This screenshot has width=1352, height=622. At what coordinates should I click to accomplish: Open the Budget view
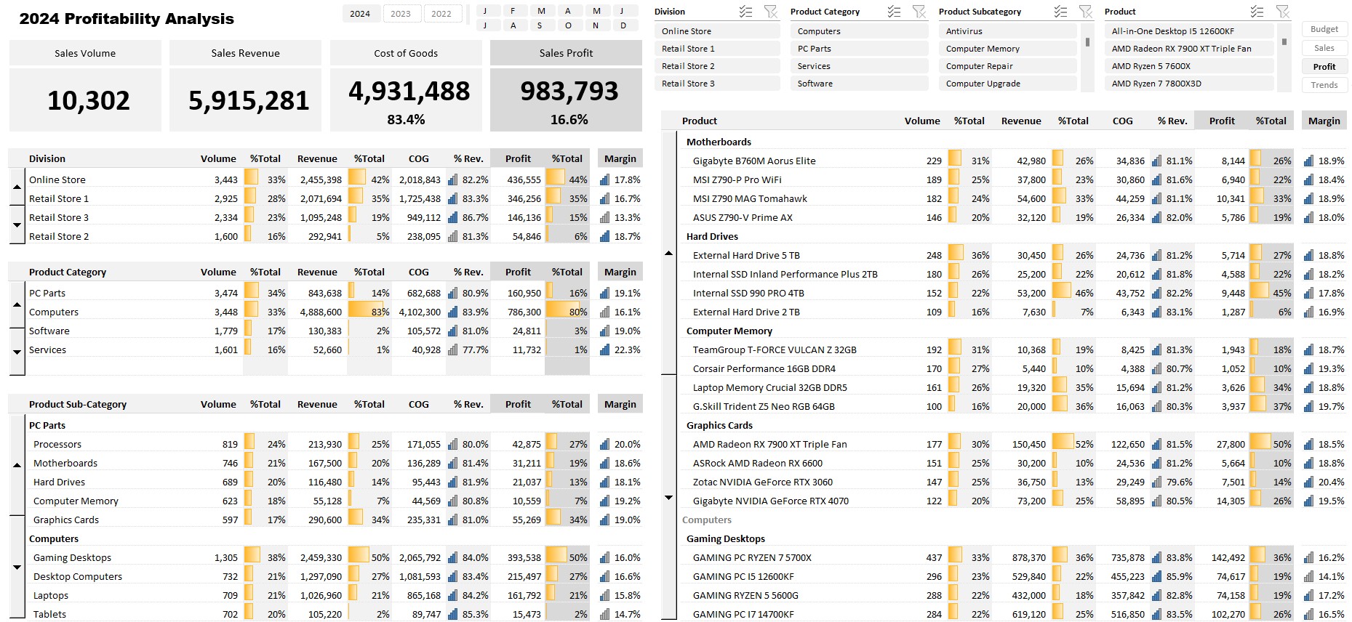point(1324,29)
